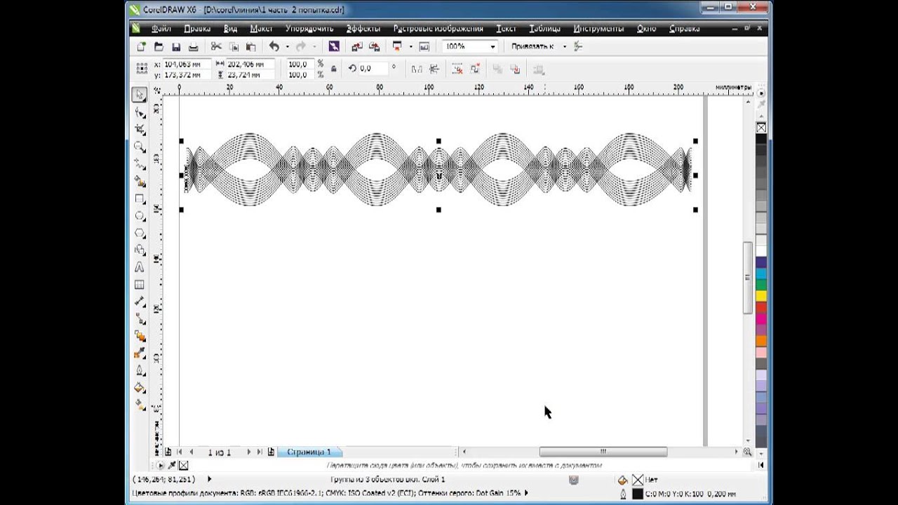Expand color profile info arrow
Viewport: 898px width, 505px height.
coord(528,493)
